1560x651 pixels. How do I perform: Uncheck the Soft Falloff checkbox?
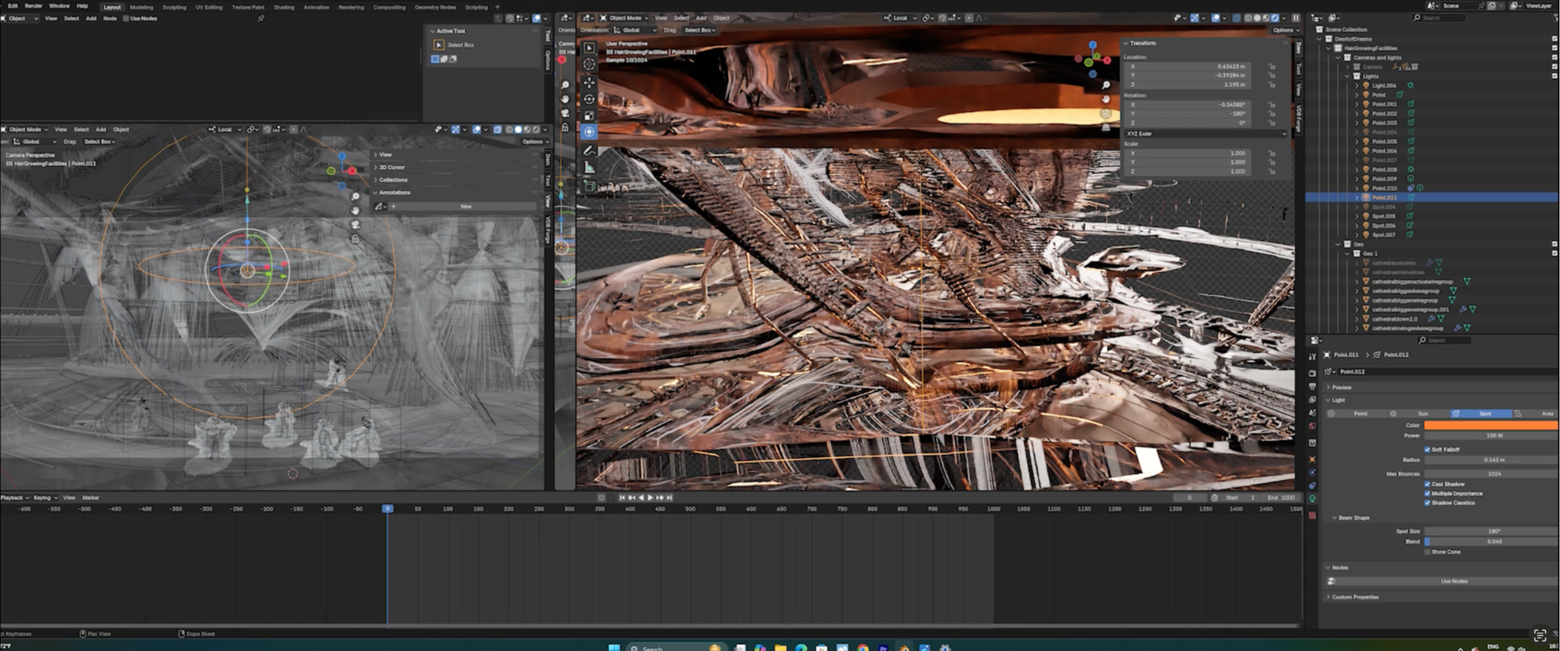pos(1428,449)
